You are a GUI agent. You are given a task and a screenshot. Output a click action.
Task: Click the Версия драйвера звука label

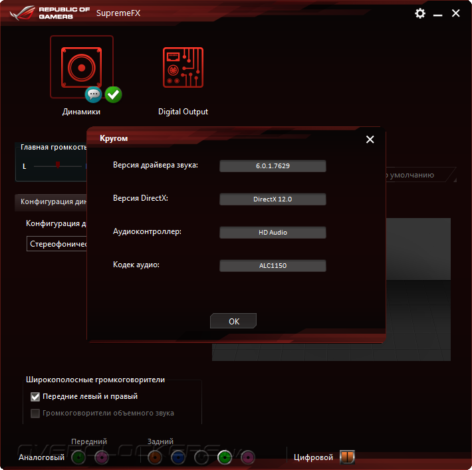point(156,166)
